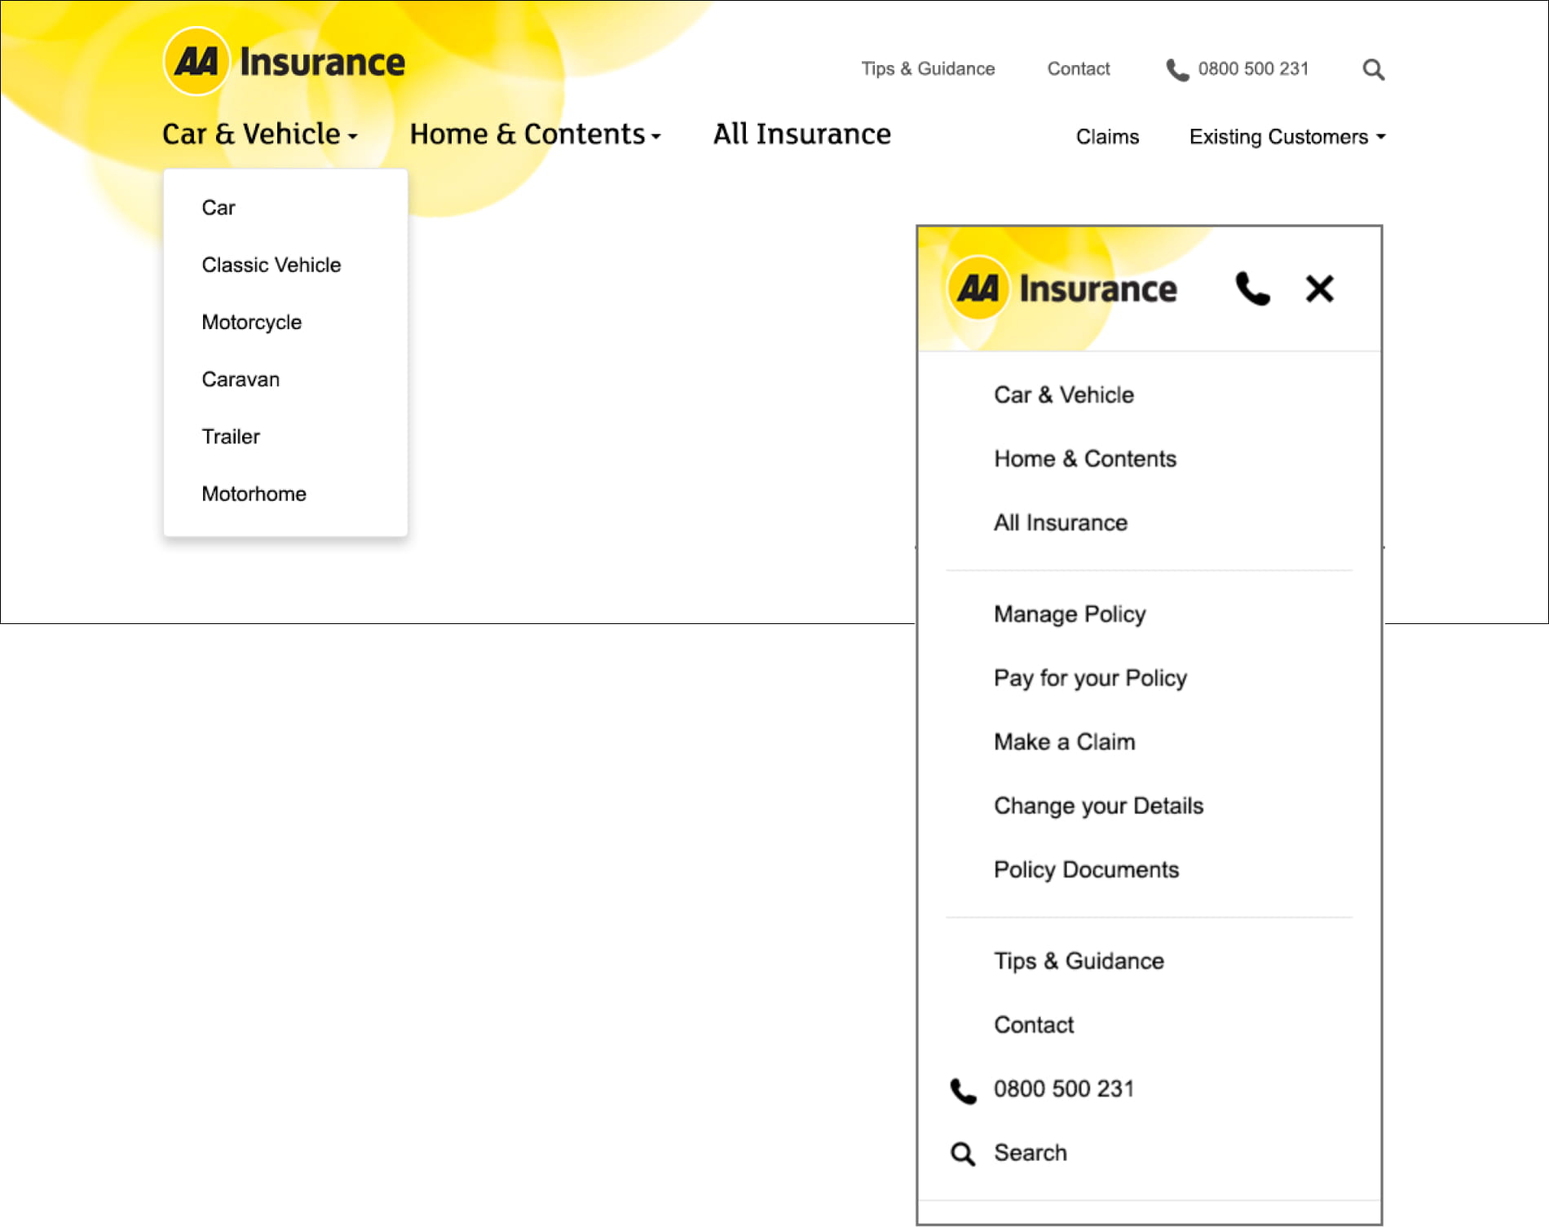Go to Claims in desktop navigation

click(1107, 137)
